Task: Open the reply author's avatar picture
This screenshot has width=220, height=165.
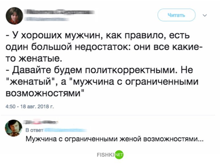Action: pos(13,128)
